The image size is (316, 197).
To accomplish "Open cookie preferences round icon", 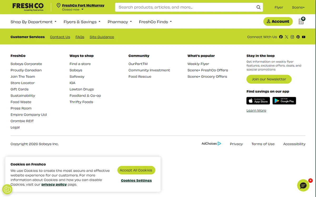I will pos(7,189).
